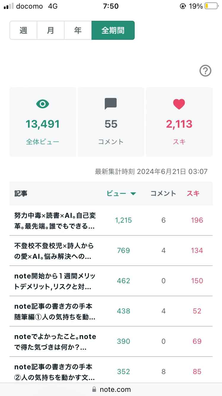Switch to the 年 period tab
Image resolution: width=222 pixels, height=396 pixels.
click(78, 30)
